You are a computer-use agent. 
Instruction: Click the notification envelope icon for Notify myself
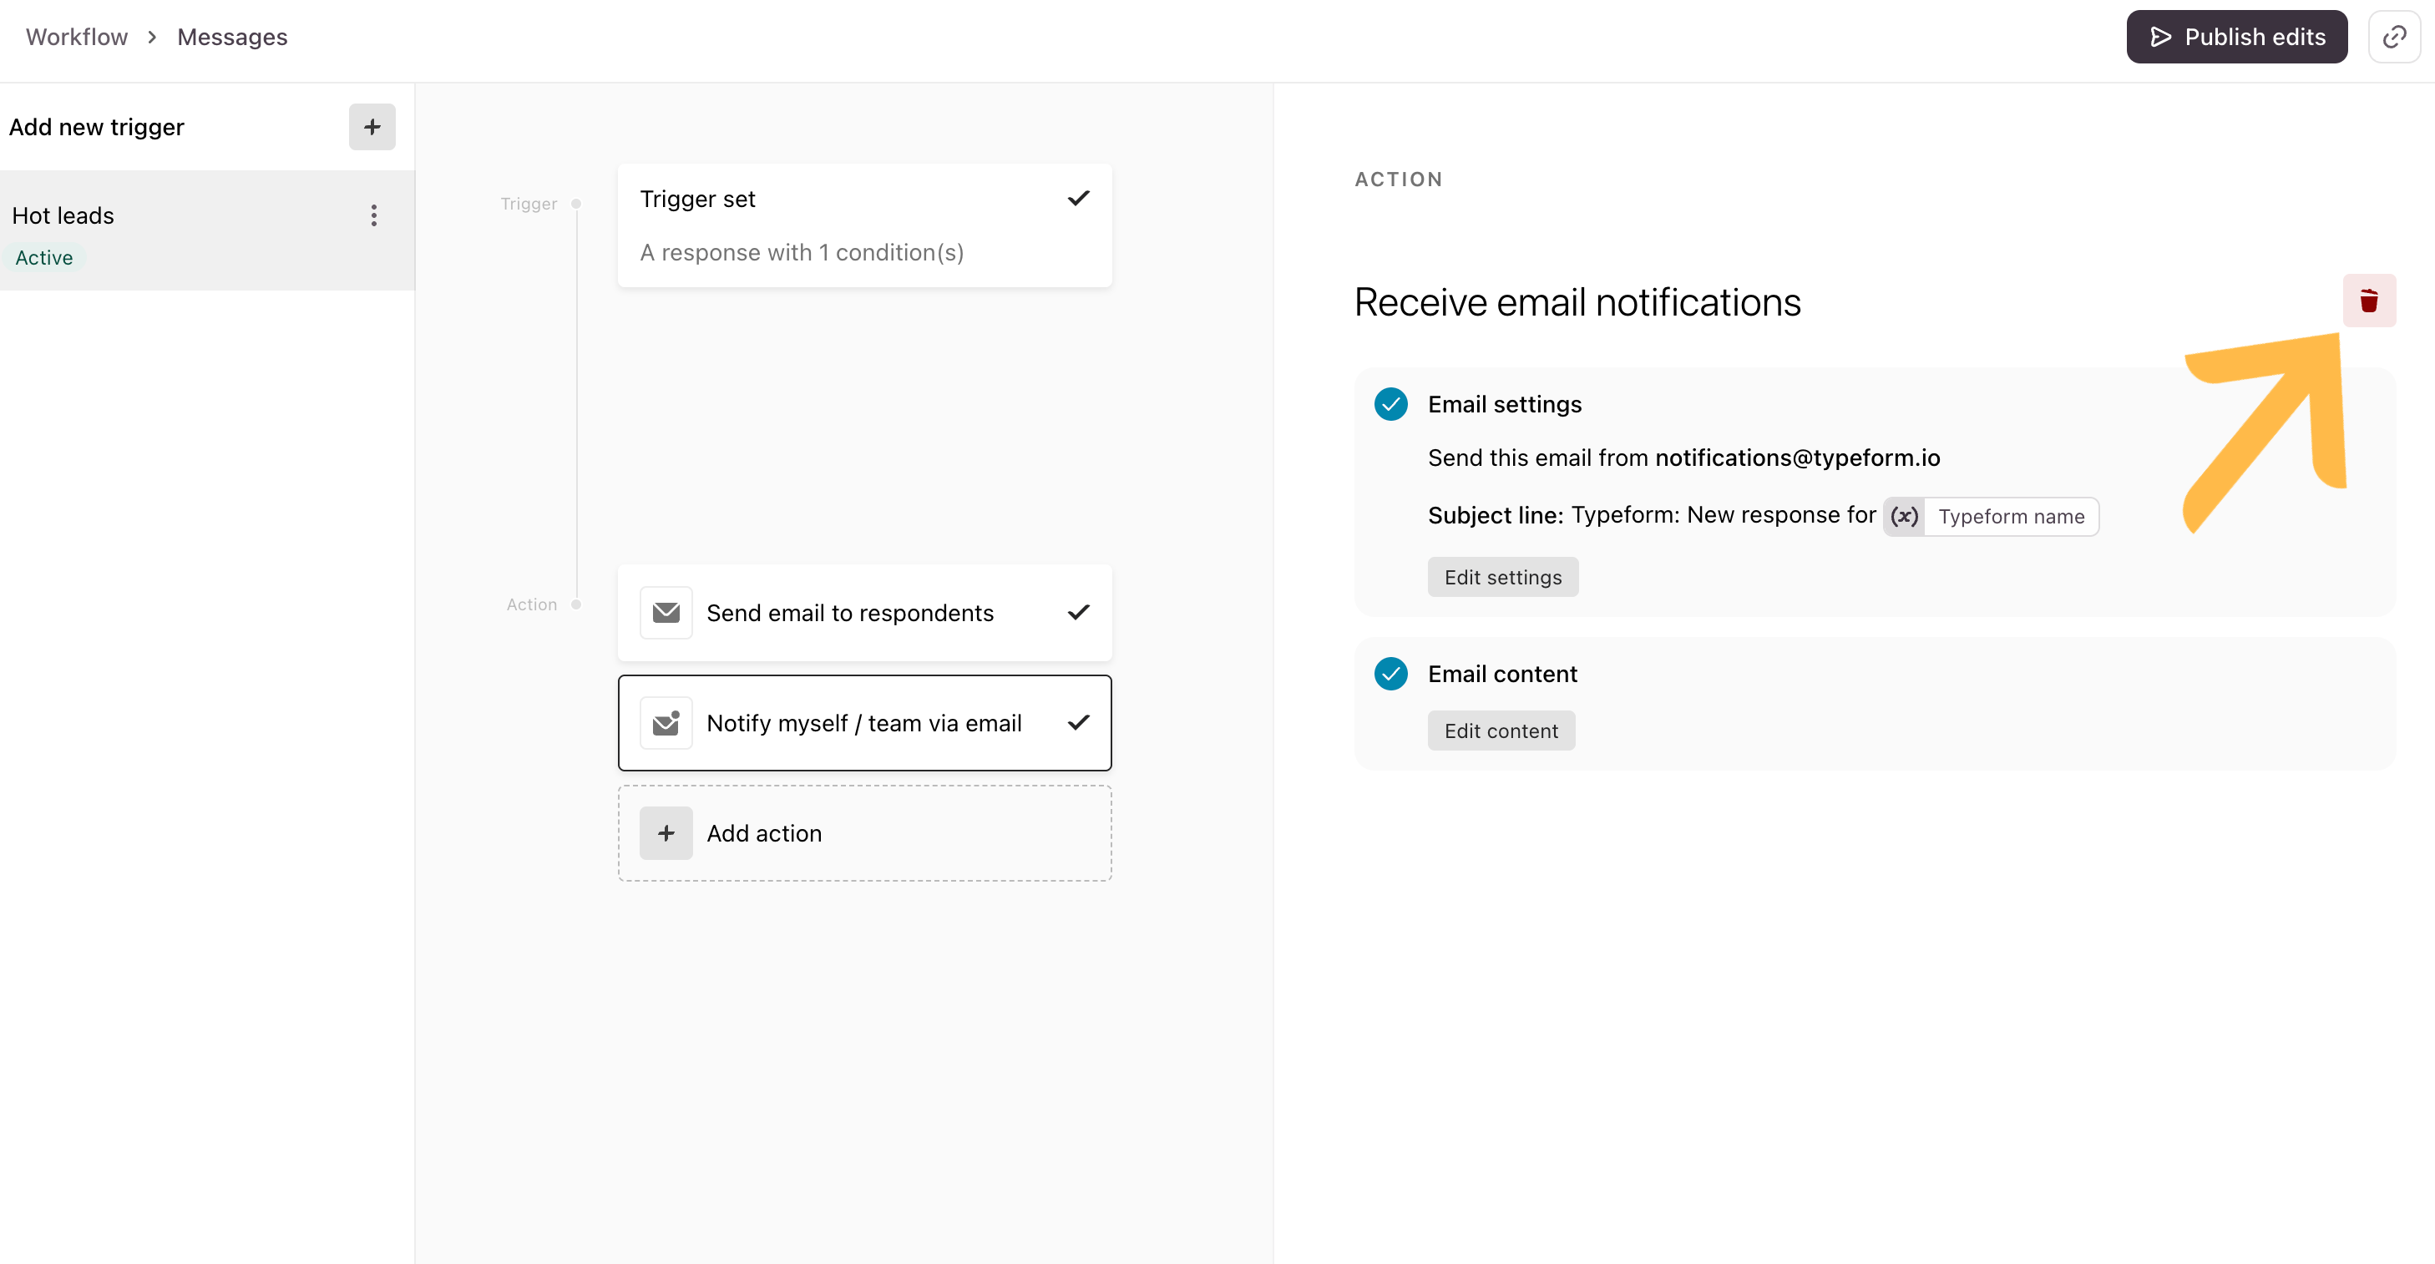pos(666,723)
